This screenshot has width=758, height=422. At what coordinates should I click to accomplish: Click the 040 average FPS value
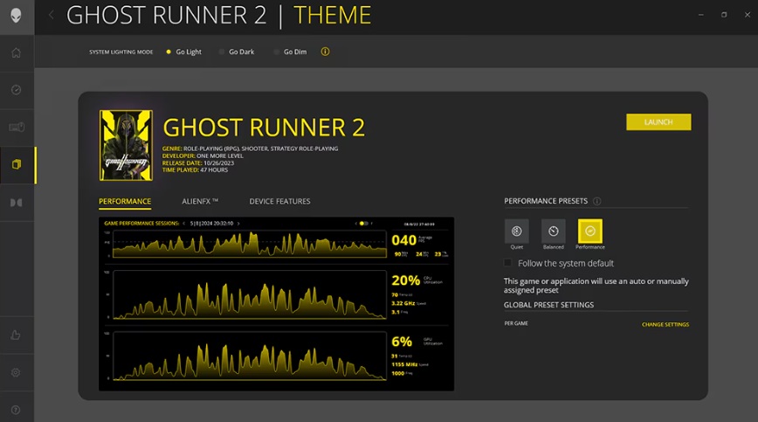tap(403, 240)
